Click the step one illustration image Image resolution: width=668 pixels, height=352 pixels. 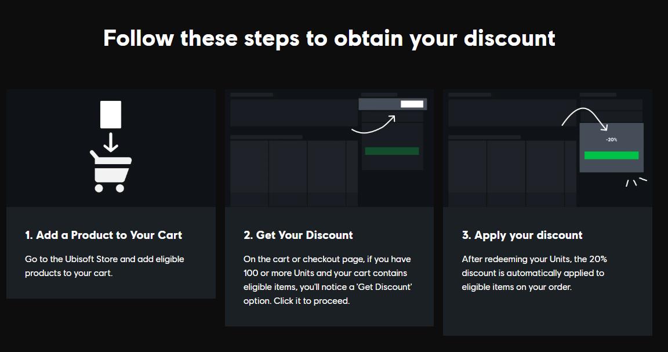point(111,148)
